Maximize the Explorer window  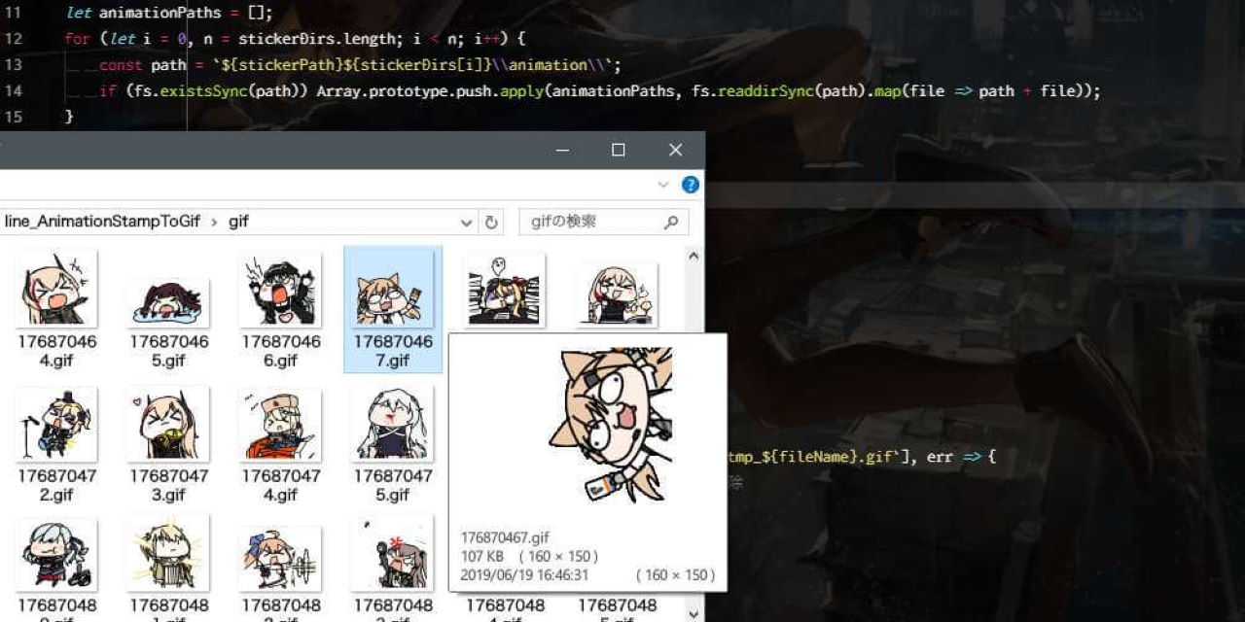(619, 150)
